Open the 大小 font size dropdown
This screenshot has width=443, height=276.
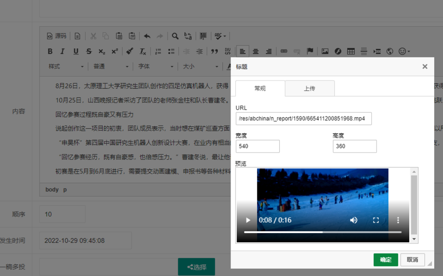click(x=200, y=66)
